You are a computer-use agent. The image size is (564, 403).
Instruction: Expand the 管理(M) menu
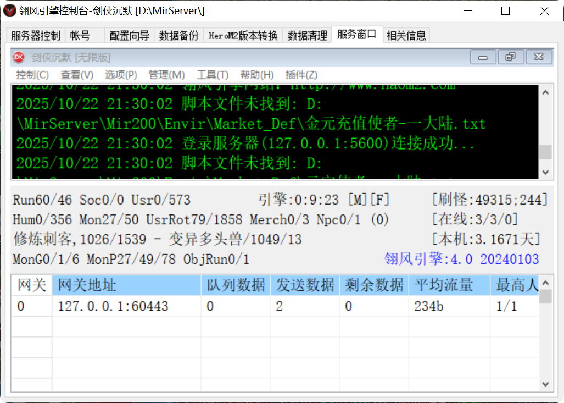coord(166,75)
